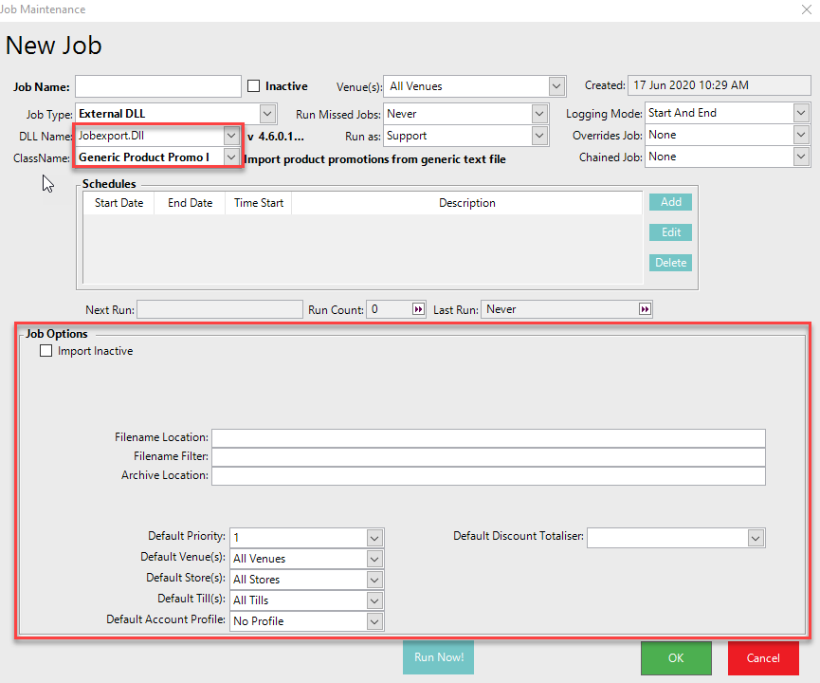Screen dimensions: 820x683
Task: Open the Logging Mode dropdown
Action: [x=800, y=113]
